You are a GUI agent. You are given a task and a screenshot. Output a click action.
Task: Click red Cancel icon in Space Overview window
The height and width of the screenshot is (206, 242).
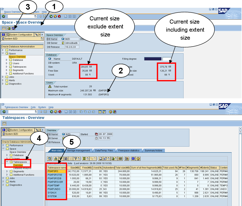59,16
